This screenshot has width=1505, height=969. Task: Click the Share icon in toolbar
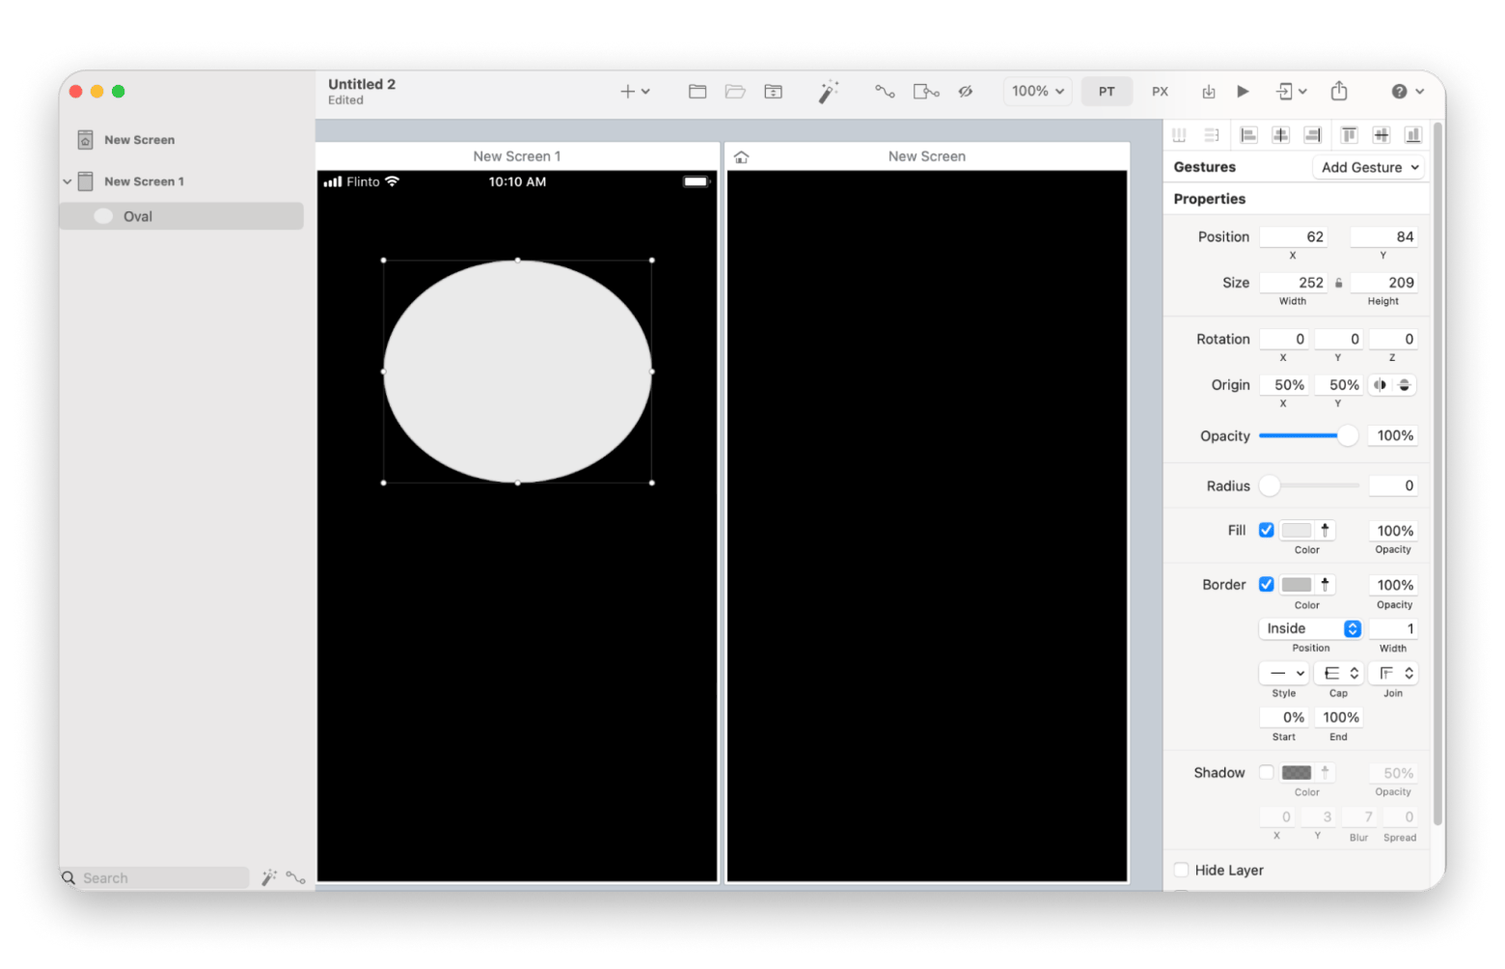(1339, 92)
